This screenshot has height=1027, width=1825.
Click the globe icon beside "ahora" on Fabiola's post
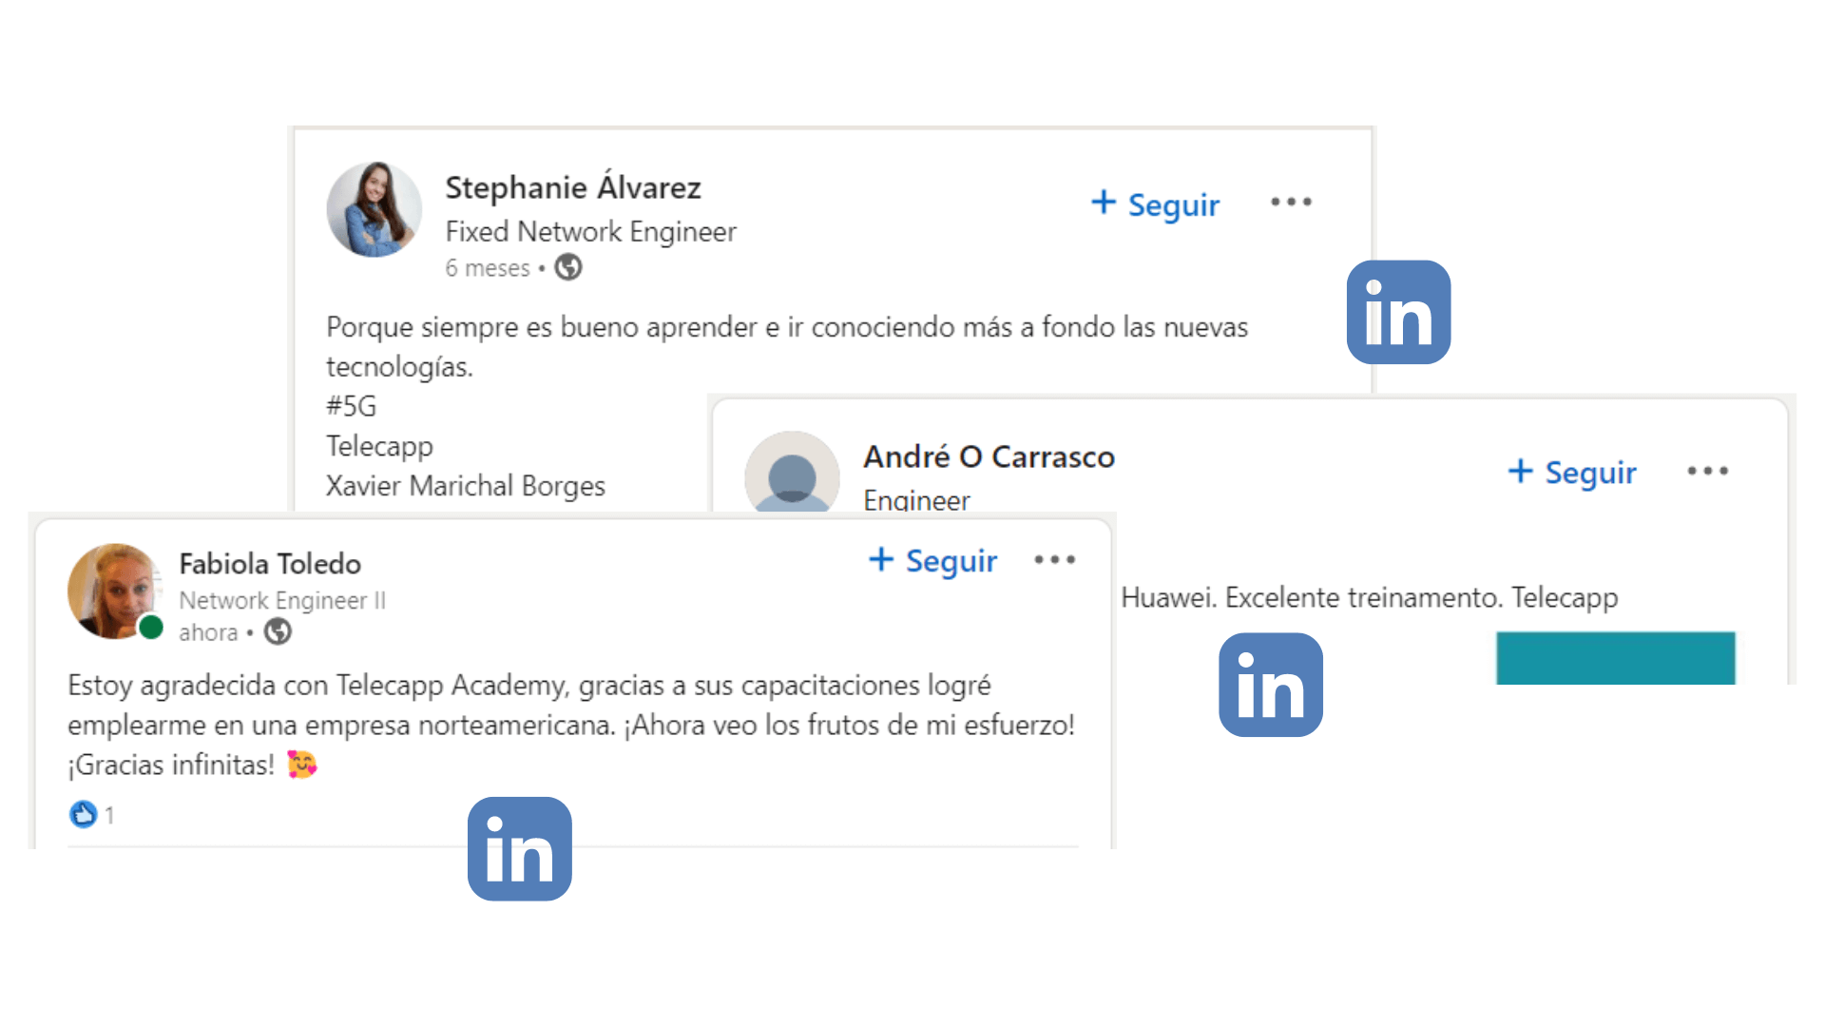(x=277, y=631)
